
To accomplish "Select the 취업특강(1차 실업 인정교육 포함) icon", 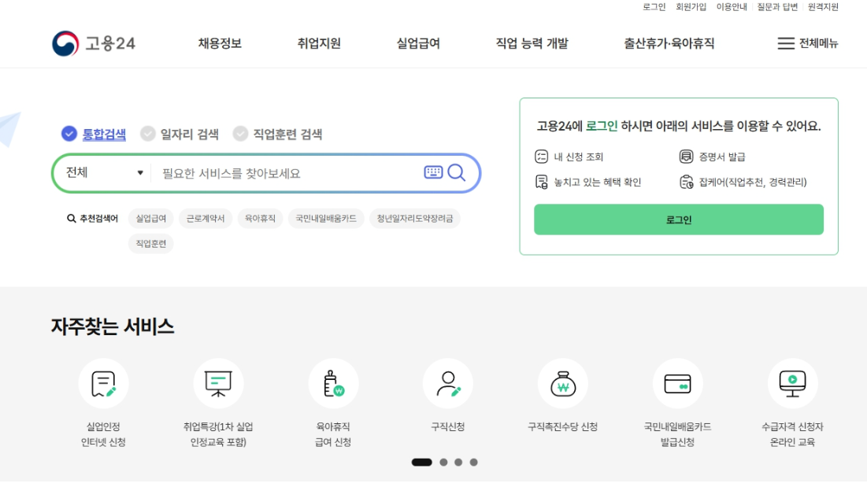I will [x=218, y=384].
